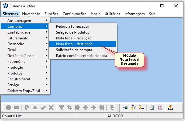185x121 pixels.
Task: Maximize the Sistema Auditor window
Action: (162, 6)
